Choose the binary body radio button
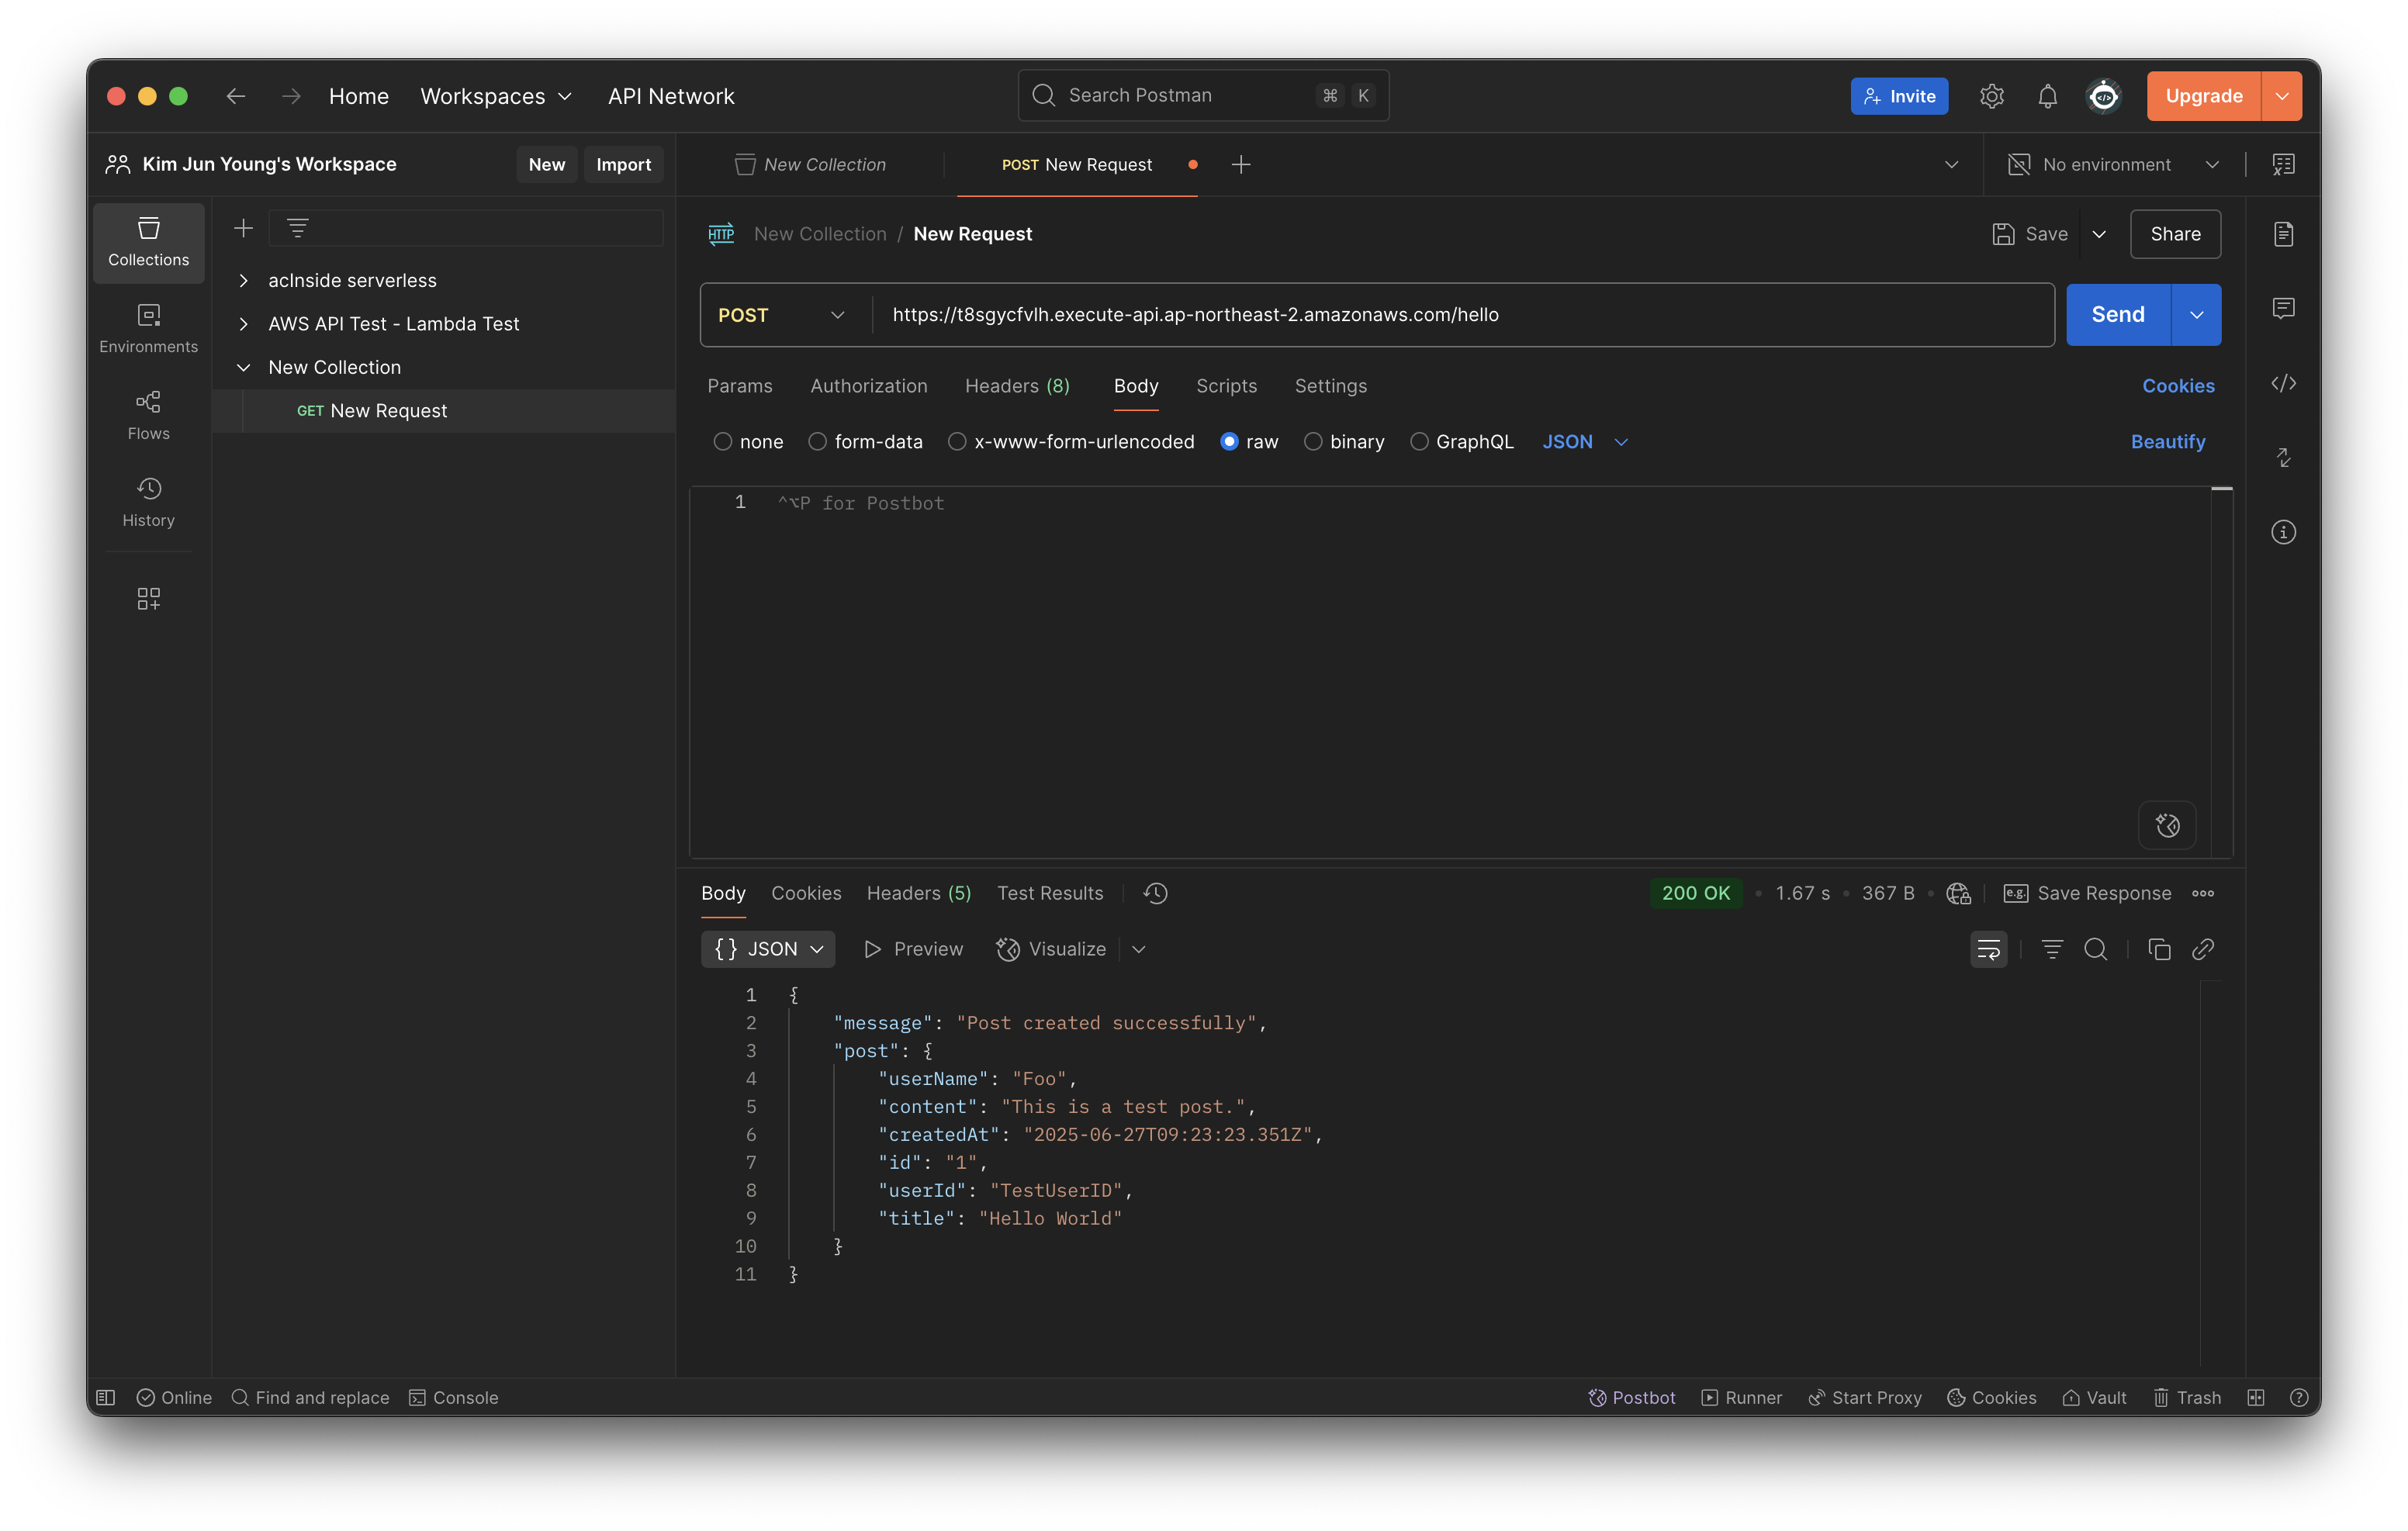 1313,442
